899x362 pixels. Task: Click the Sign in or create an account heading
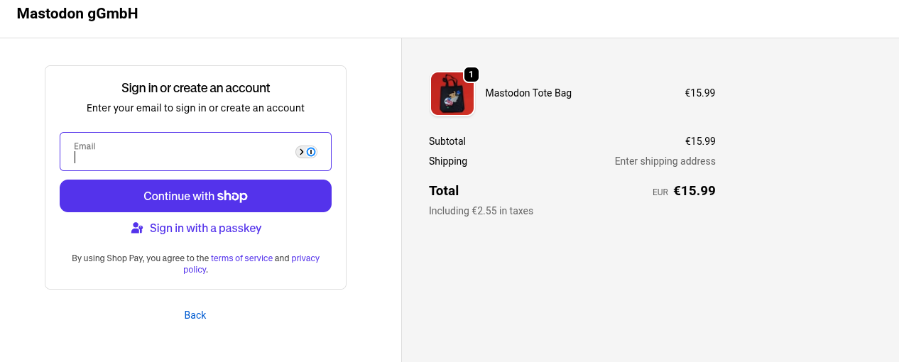click(x=195, y=88)
